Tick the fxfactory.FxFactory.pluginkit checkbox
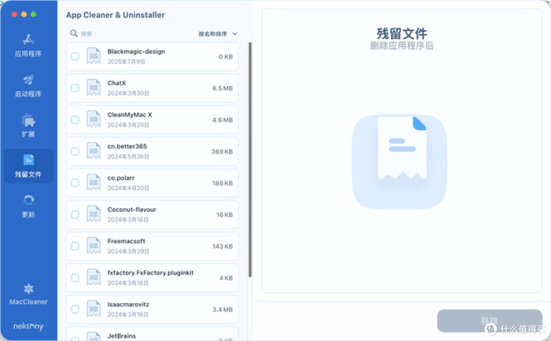 coord(75,278)
